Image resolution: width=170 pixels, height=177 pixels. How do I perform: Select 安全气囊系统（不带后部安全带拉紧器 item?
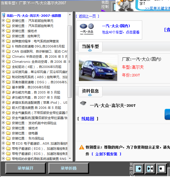coord(39,113)
